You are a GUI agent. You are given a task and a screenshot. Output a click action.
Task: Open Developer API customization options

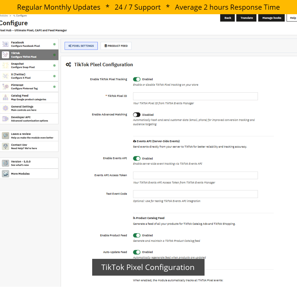tap(29, 119)
